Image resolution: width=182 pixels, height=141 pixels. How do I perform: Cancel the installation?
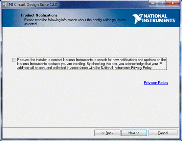[163, 133]
